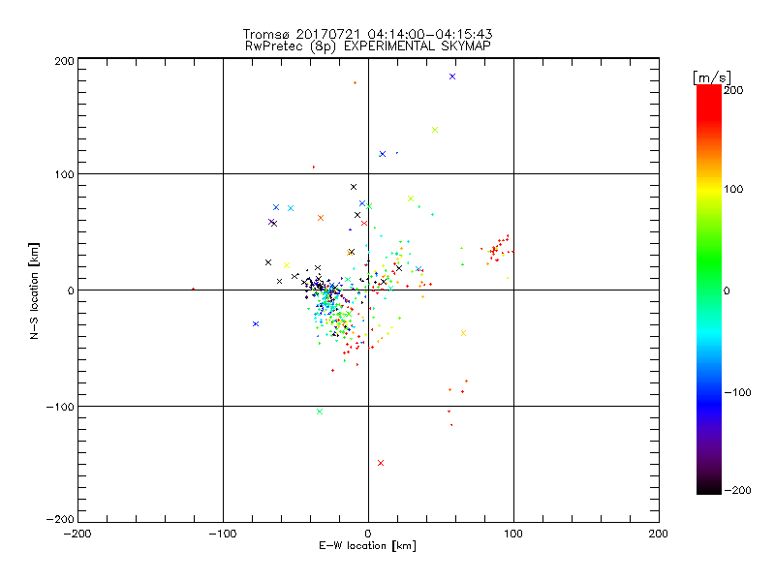Click the y-axis -100 tick label
This screenshot has width=775, height=581.
coord(60,407)
